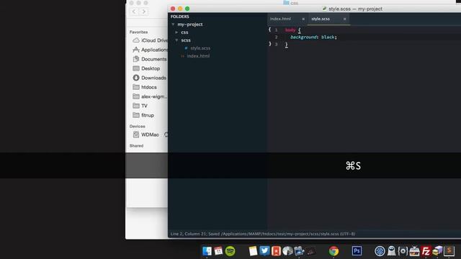This screenshot has width=461, height=259.
Task: Open the yellow Notes icon in dock
Action: pos(253,251)
